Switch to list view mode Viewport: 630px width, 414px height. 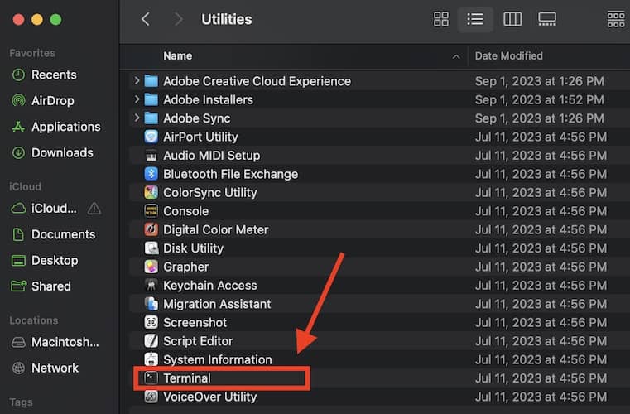pos(475,19)
